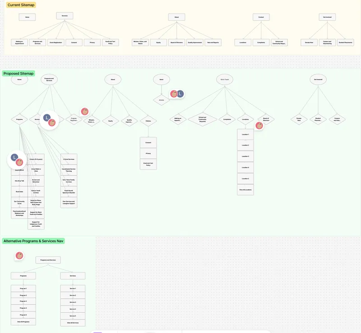Image resolution: width=361 pixels, height=333 pixels.
Task: Select Equity diamond in Proposed Sitemap
Action: [111, 121]
